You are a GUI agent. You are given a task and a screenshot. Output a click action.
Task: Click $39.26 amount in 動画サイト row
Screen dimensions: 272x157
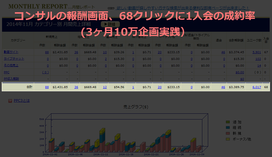click(x=119, y=52)
